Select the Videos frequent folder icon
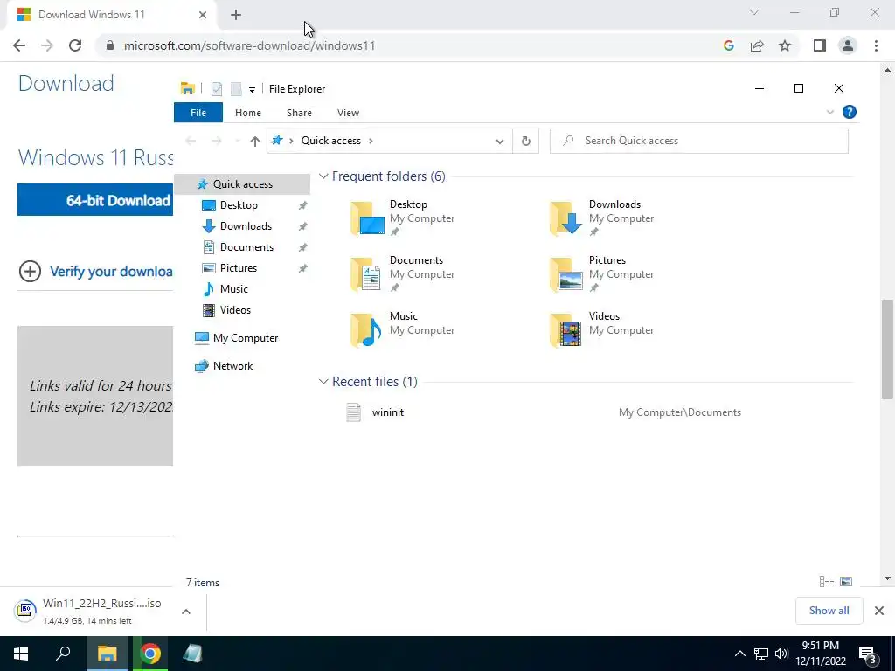The image size is (895, 671). tap(566, 329)
